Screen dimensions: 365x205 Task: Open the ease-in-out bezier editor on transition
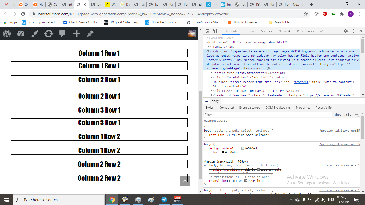coord(246,181)
